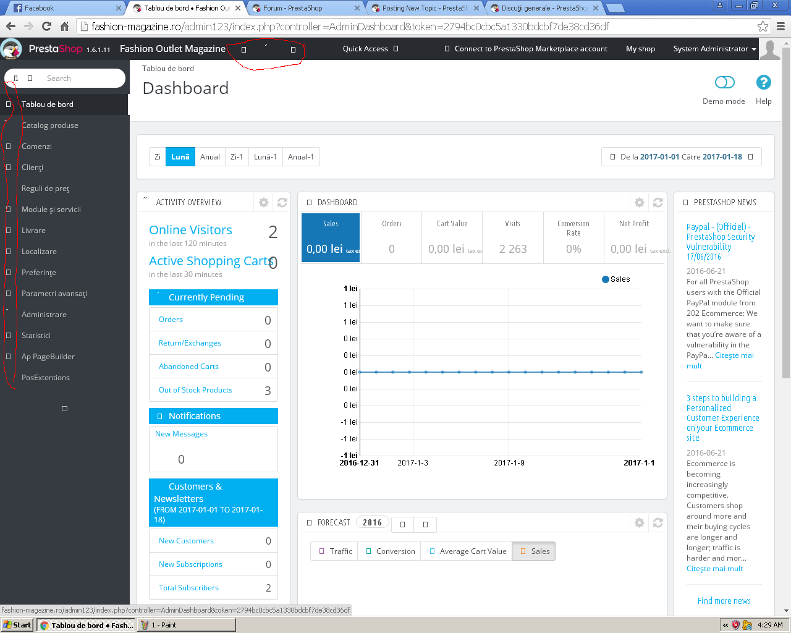Expand System Administrator menu
This screenshot has width=791, height=633.
(714, 49)
